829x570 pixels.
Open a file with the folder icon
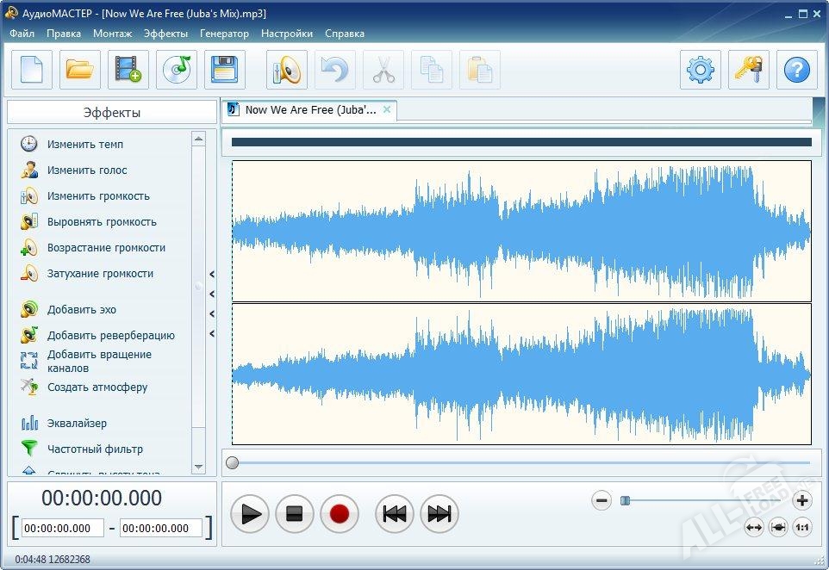point(80,70)
